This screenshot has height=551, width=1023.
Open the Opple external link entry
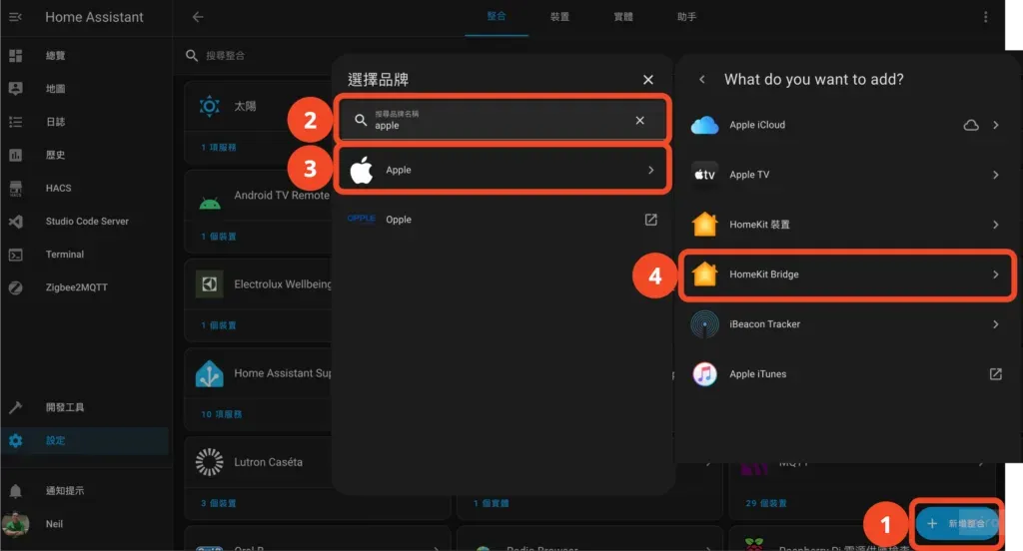click(500, 220)
